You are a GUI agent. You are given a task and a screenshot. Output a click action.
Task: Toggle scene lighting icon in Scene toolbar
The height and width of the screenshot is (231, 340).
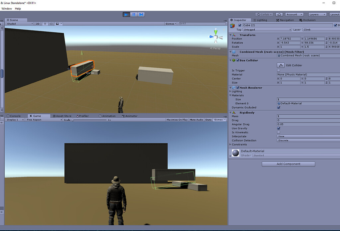click(x=45, y=24)
